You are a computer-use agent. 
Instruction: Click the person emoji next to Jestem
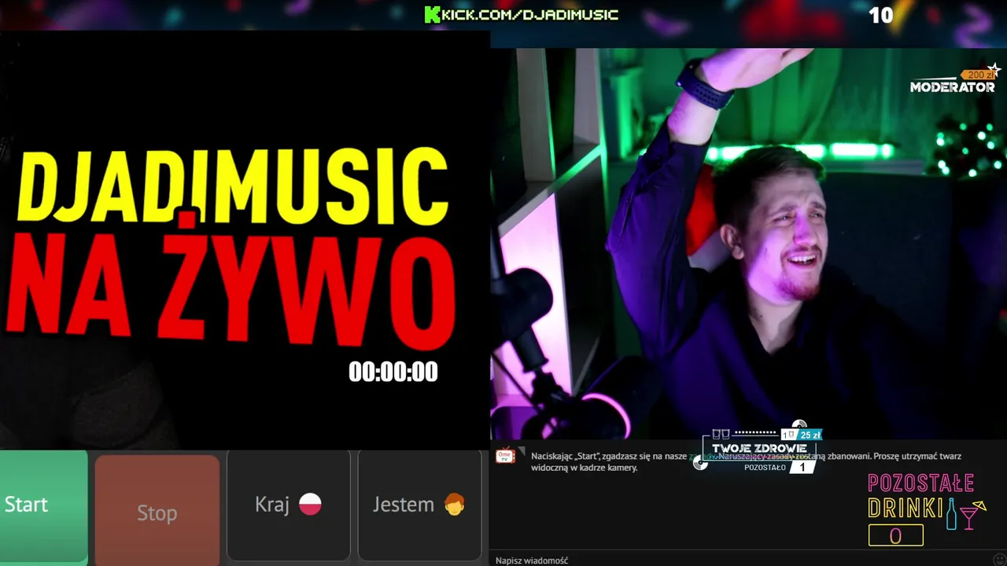pos(454,504)
